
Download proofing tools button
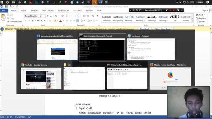click(144, 29)
